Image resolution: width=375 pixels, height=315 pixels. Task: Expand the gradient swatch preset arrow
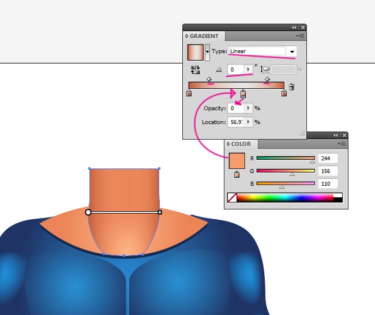point(208,52)
